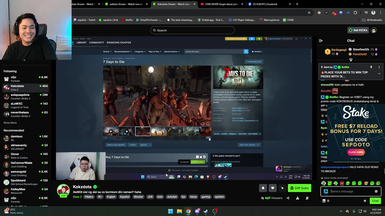Click Show More under Following
The width and height of the screenshot is (385, 216).
10,123
